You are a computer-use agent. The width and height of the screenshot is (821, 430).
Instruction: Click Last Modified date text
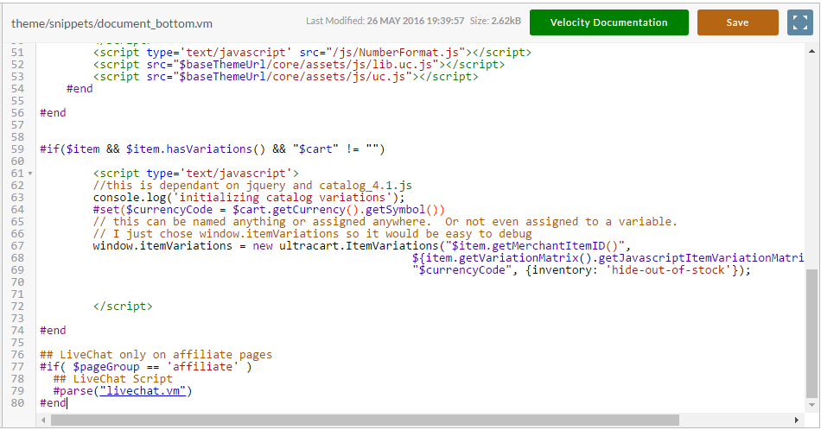385,21
